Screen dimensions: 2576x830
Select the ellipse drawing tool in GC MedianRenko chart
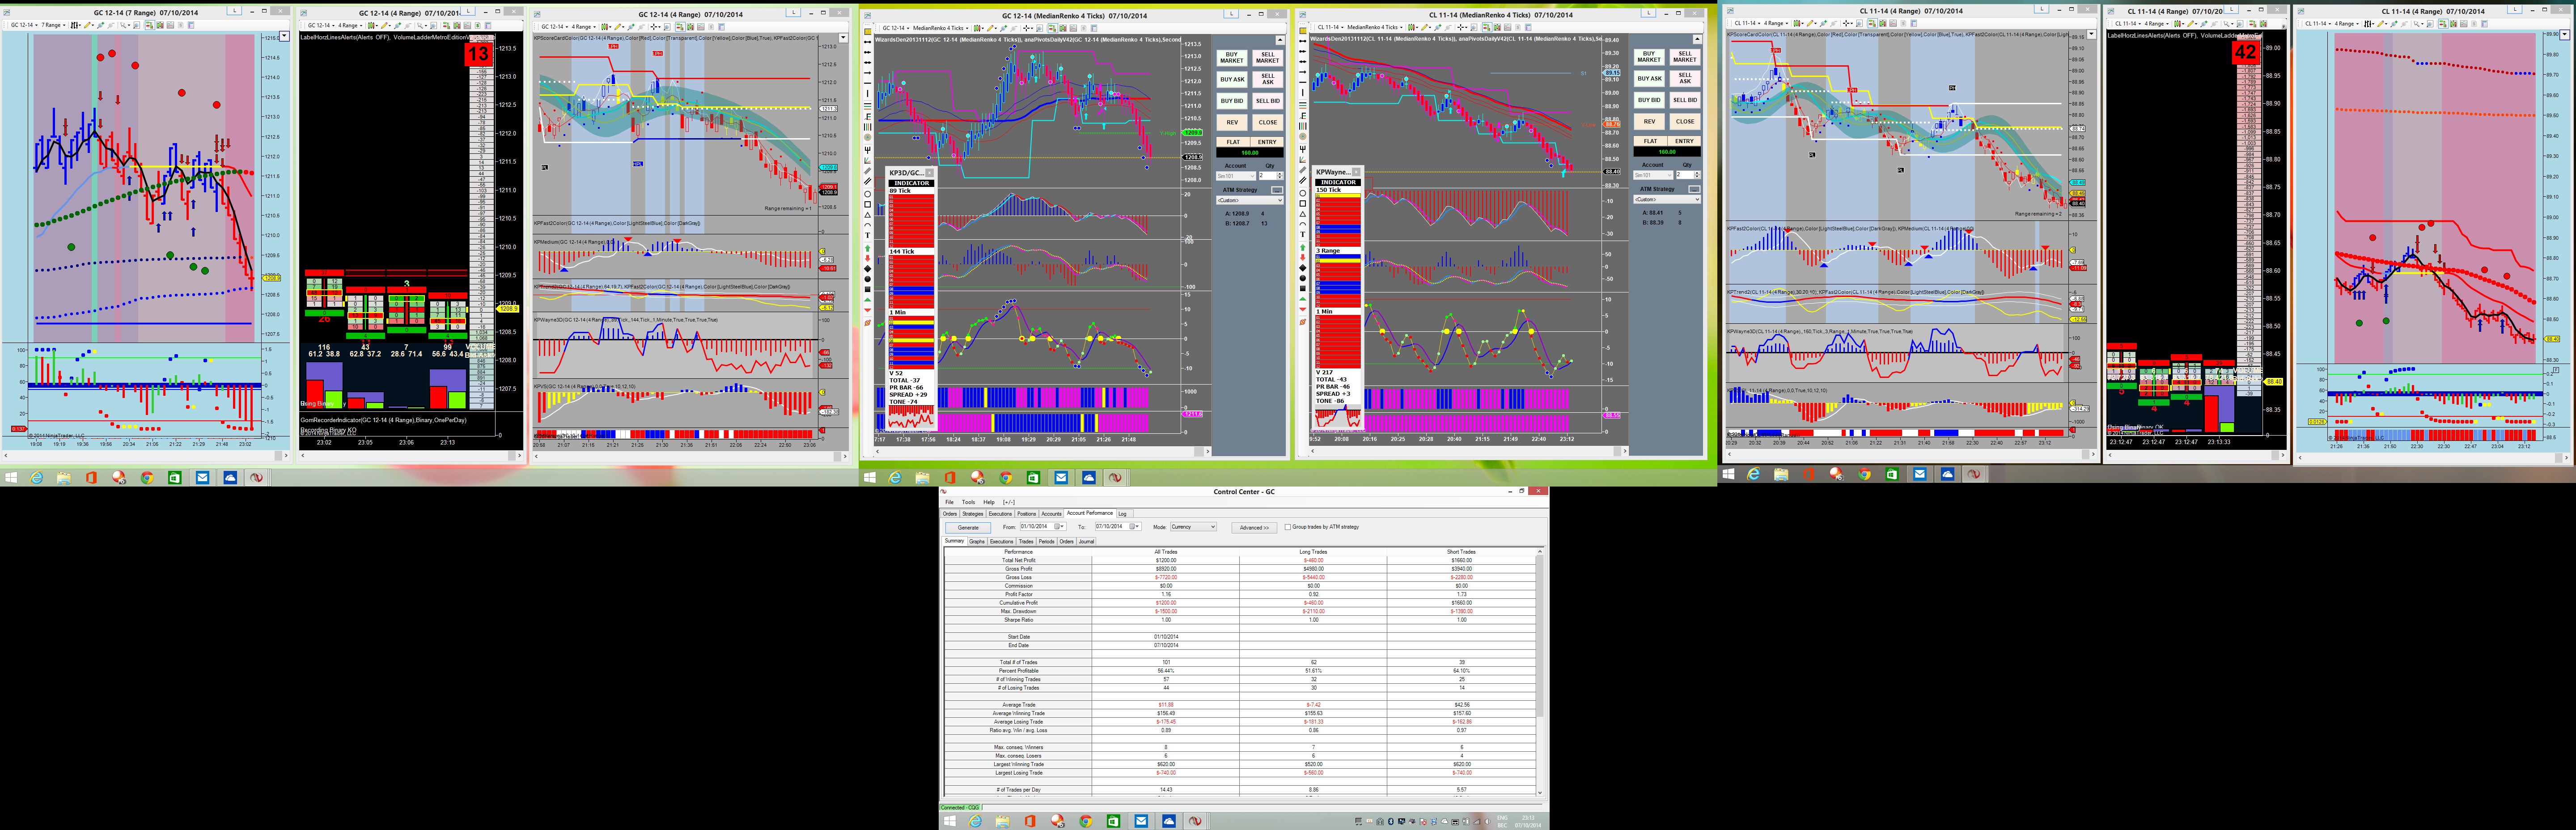pos(867,193)
